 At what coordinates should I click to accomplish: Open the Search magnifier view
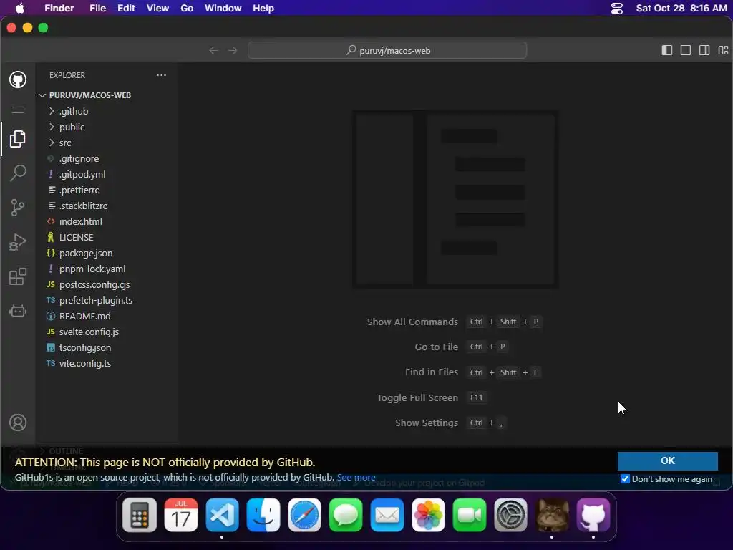click(18, 173)
